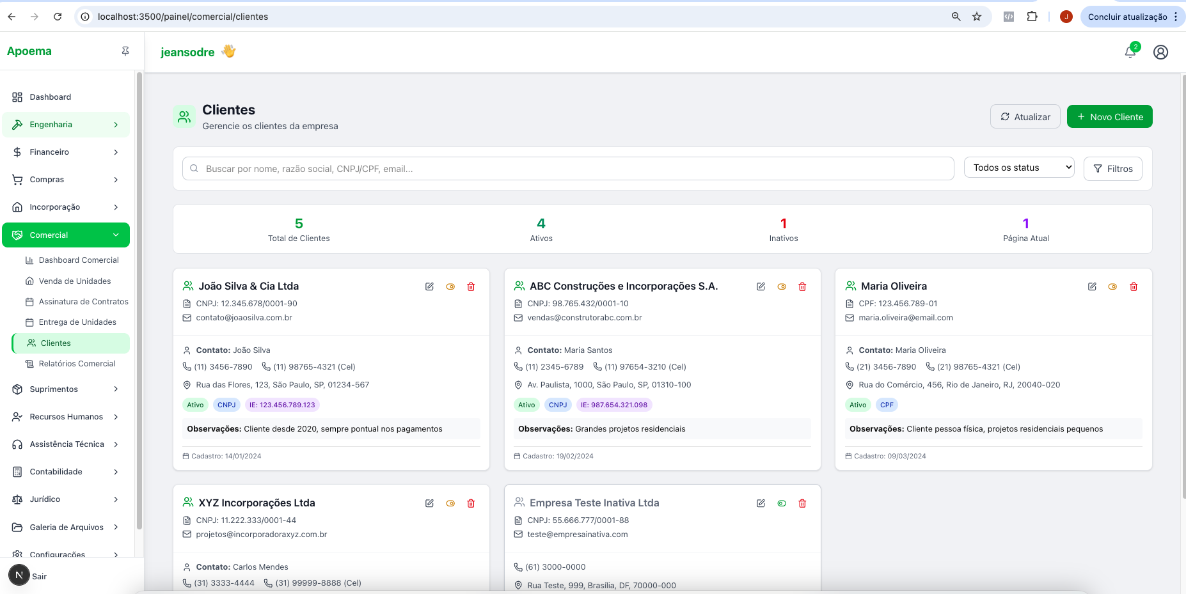Screen dimensions: 1186x594
Task: Open the Todos os status dropdown
Action: point(1018,168)
